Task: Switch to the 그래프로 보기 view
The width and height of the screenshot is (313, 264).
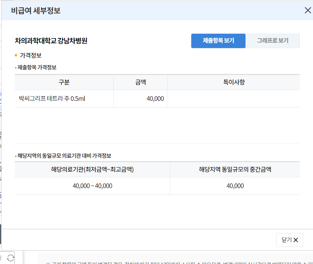Action: click(273, 41)
